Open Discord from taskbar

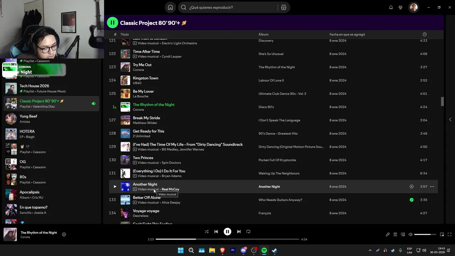pyautogui.click(x=243, y=250)
